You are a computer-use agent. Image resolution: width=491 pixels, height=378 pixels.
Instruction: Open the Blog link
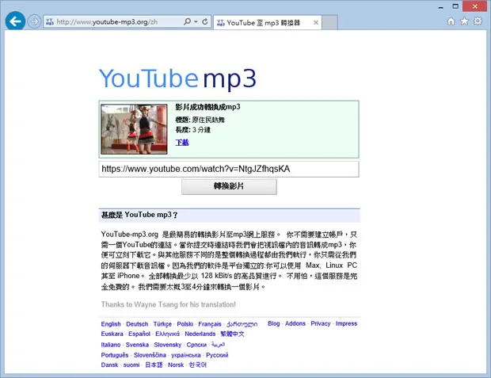274,323
